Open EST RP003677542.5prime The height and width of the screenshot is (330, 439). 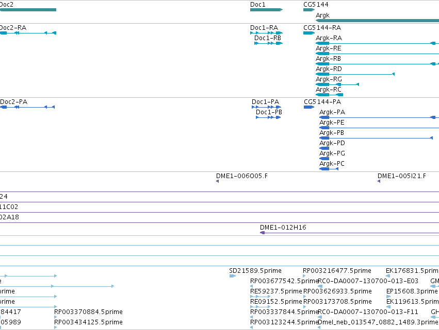pos(251,286)
